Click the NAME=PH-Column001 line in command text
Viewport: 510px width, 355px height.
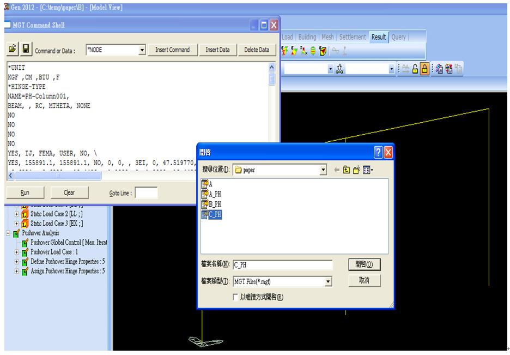pyautogui.click(x=38, y=97)
